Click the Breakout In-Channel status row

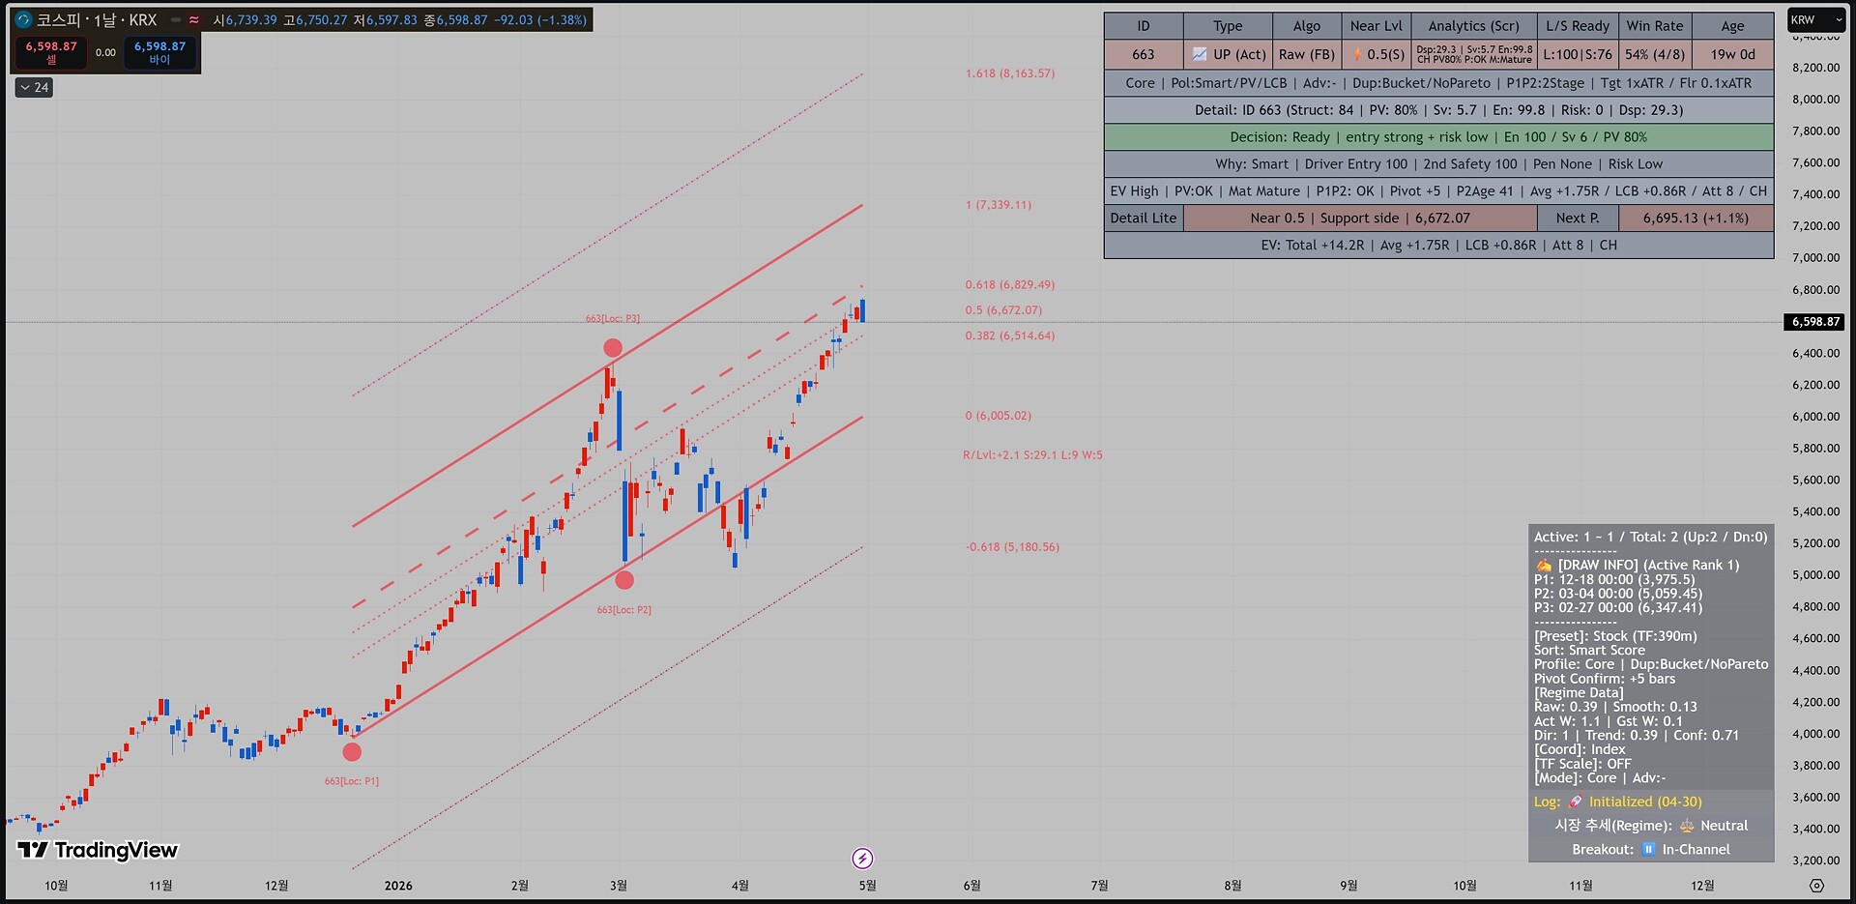coord(1651,850)
